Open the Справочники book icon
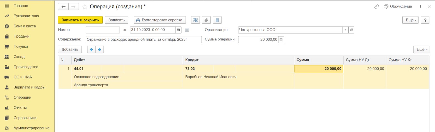This screenshot has width=435, height=132. [x=7, y=118]
